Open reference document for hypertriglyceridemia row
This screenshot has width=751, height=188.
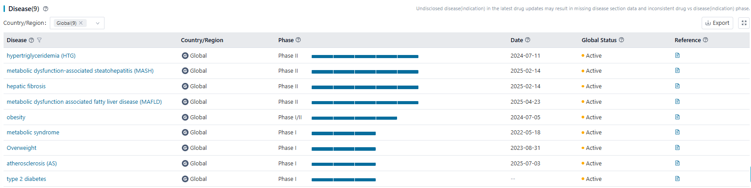tap(677, 55)
